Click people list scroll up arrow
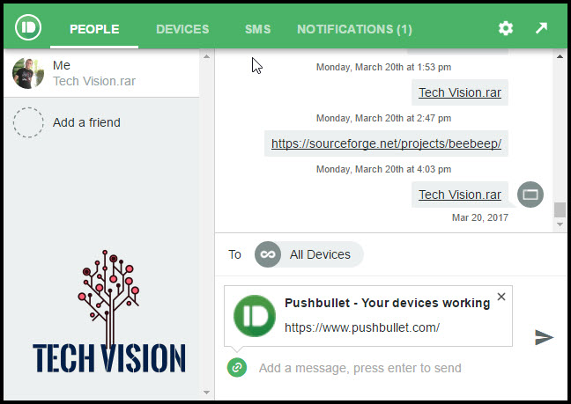571x404 pixels. [206, 56]
